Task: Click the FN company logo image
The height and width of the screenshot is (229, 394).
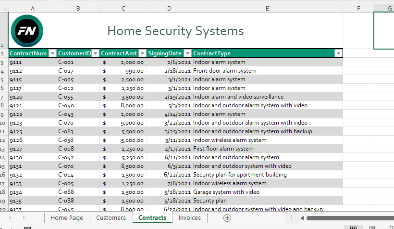Action: click(27, 31)
